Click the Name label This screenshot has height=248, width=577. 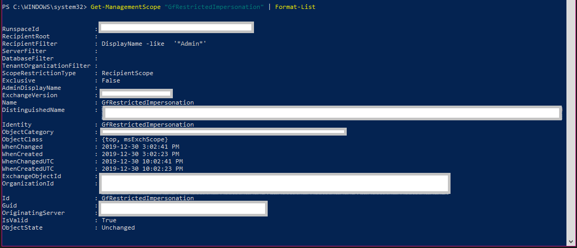pyautogui.click(x=9, y=102)
